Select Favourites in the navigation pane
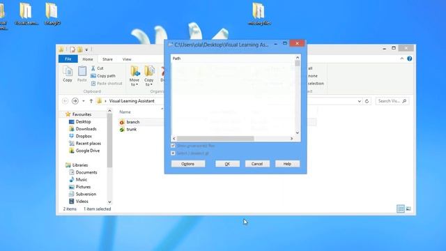Screen dimensions: 446x251 pyautogui.click(x=82, y=114)
